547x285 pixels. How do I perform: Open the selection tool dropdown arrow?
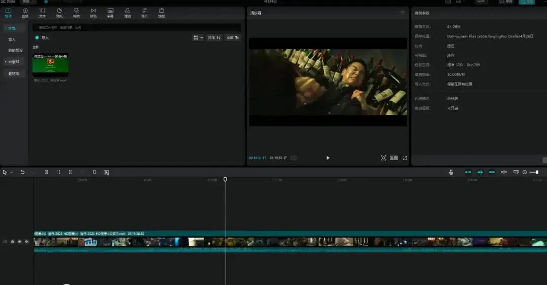[12, 172]
